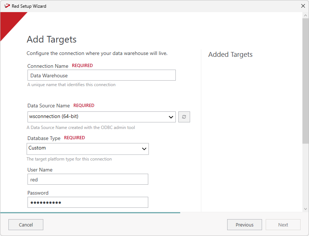Click the refresh data sources icon button
Screen dimensions: 309x236
184,117
